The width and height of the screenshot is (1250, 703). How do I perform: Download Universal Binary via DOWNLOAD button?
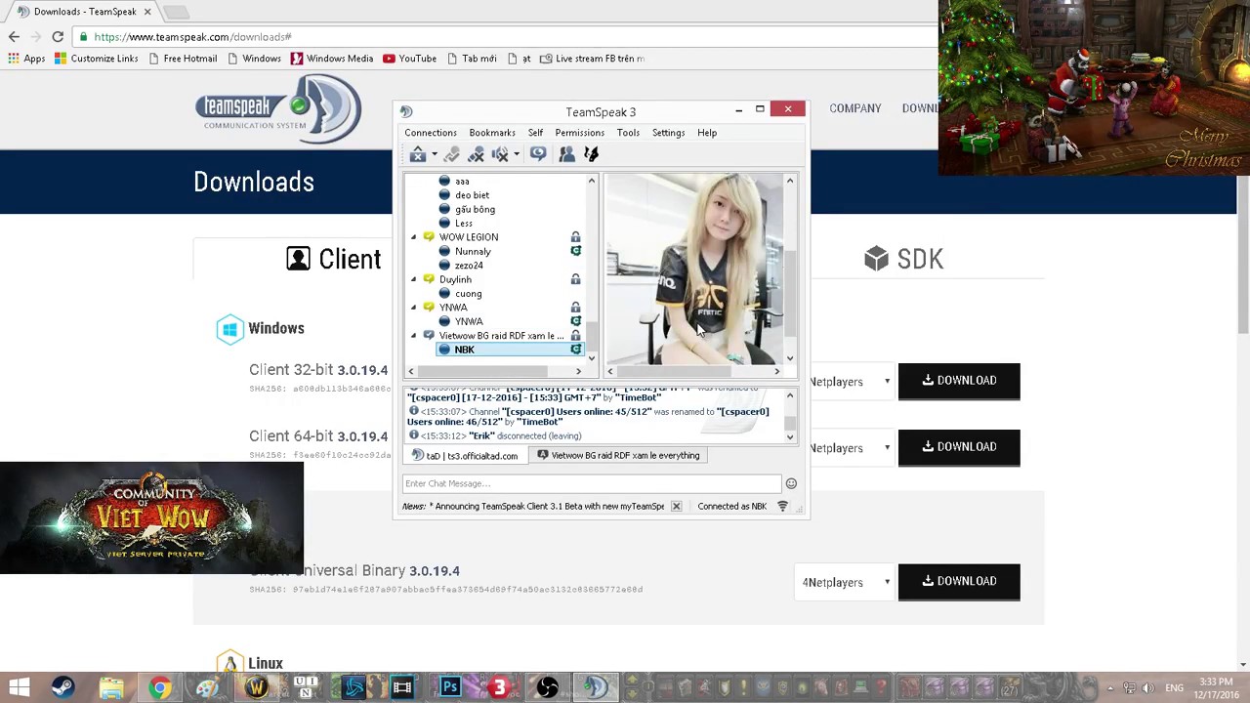[959, 582]
